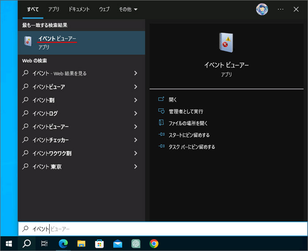Screen dimensions: 308x251
Task: Open the user profile avatar
Action: [262, 9]
